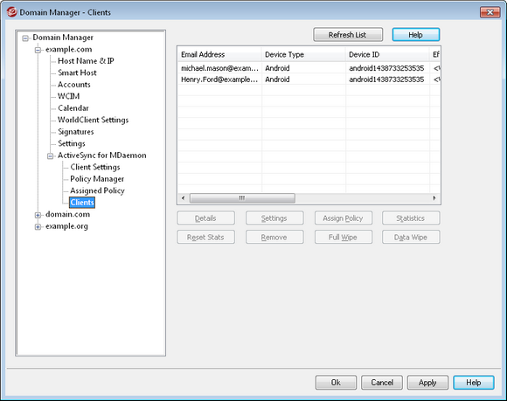
Task: Select the michael.mason client row
Action: 309,68
